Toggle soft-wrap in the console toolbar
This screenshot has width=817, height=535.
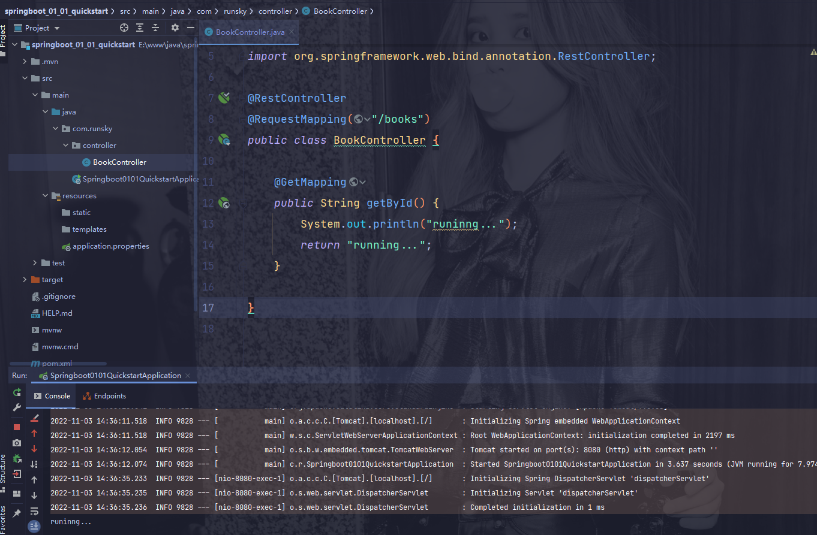[x=34, y=511]
